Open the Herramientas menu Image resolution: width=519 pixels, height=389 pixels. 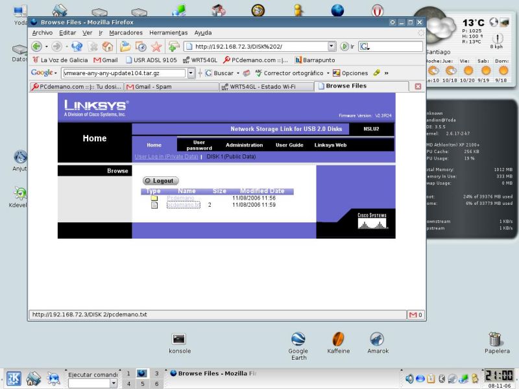pos(169,33)
